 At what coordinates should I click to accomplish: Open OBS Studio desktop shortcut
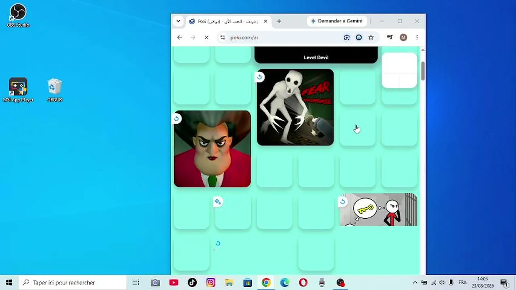[x=18, y=16]
